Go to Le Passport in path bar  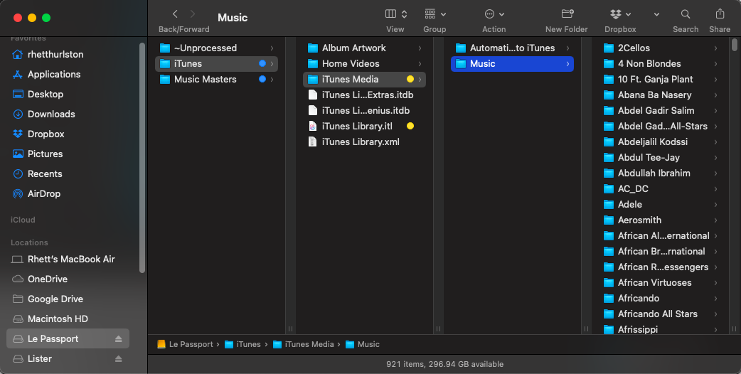pos(185,344)
